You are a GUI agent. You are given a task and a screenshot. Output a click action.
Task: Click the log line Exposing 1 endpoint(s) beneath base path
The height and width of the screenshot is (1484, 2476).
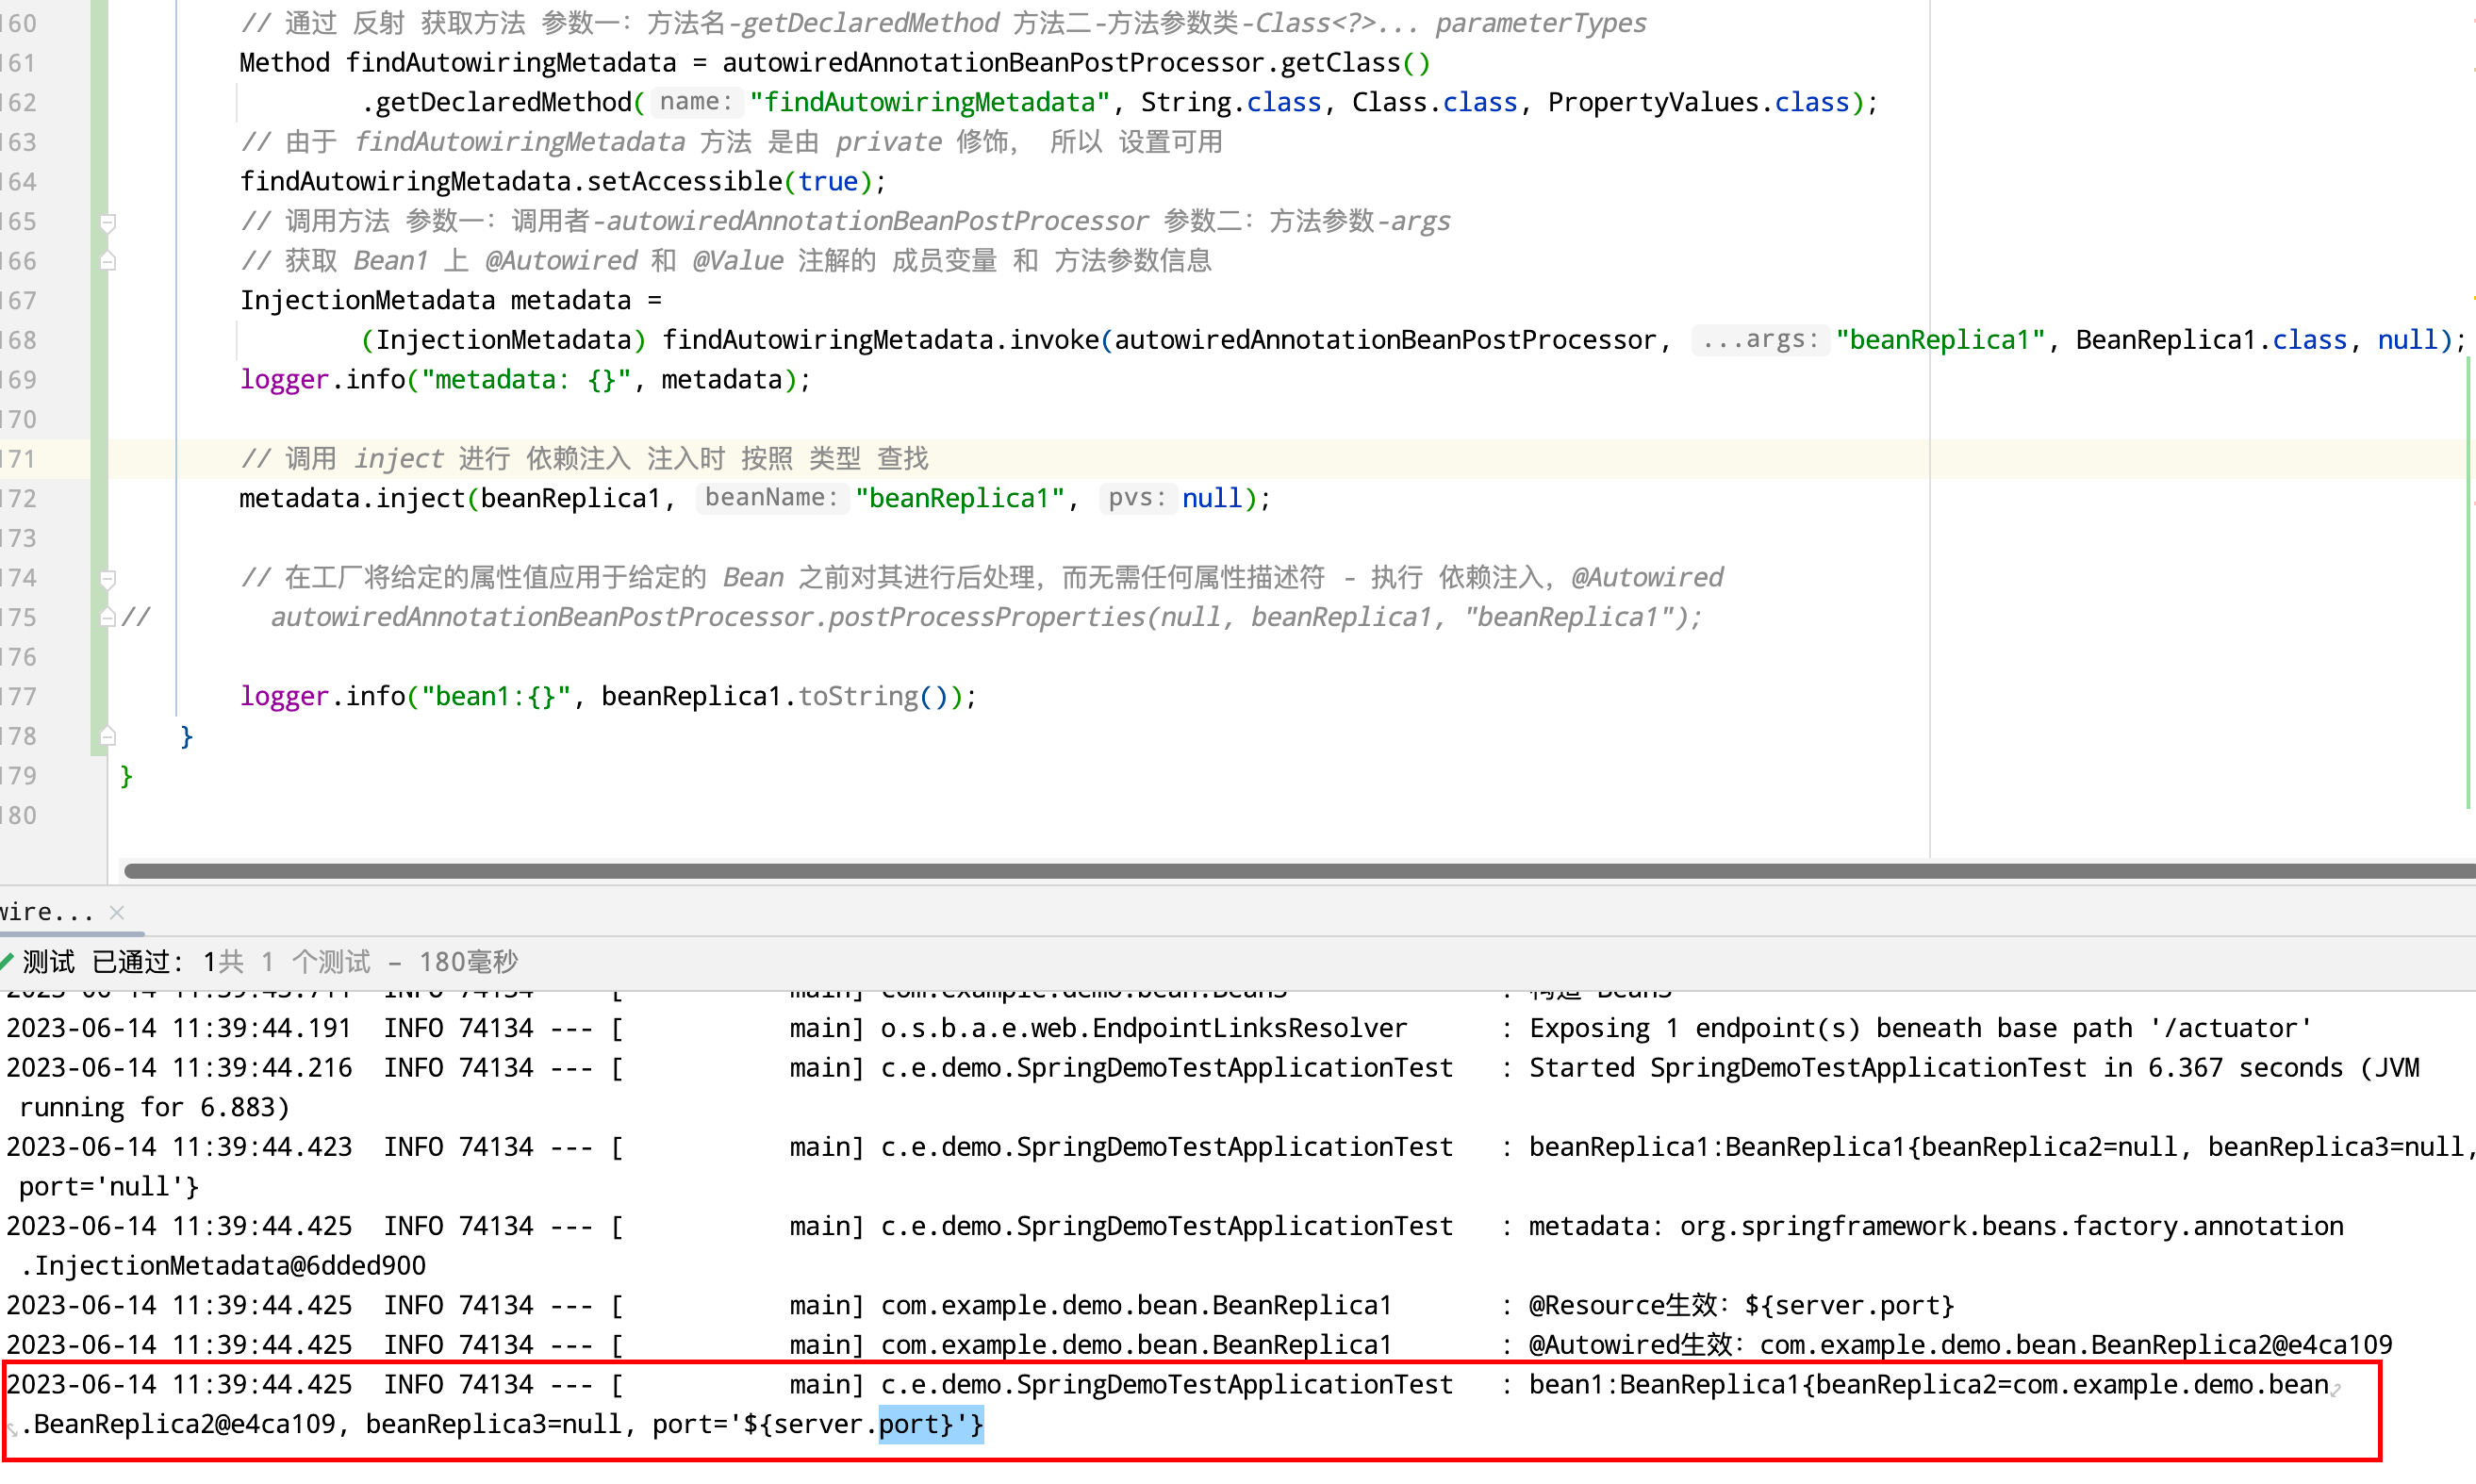pos(1920,1028)
